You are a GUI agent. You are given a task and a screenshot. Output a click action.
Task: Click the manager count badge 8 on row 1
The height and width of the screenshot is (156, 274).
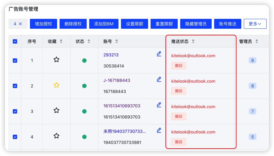(x=252, y=60)
